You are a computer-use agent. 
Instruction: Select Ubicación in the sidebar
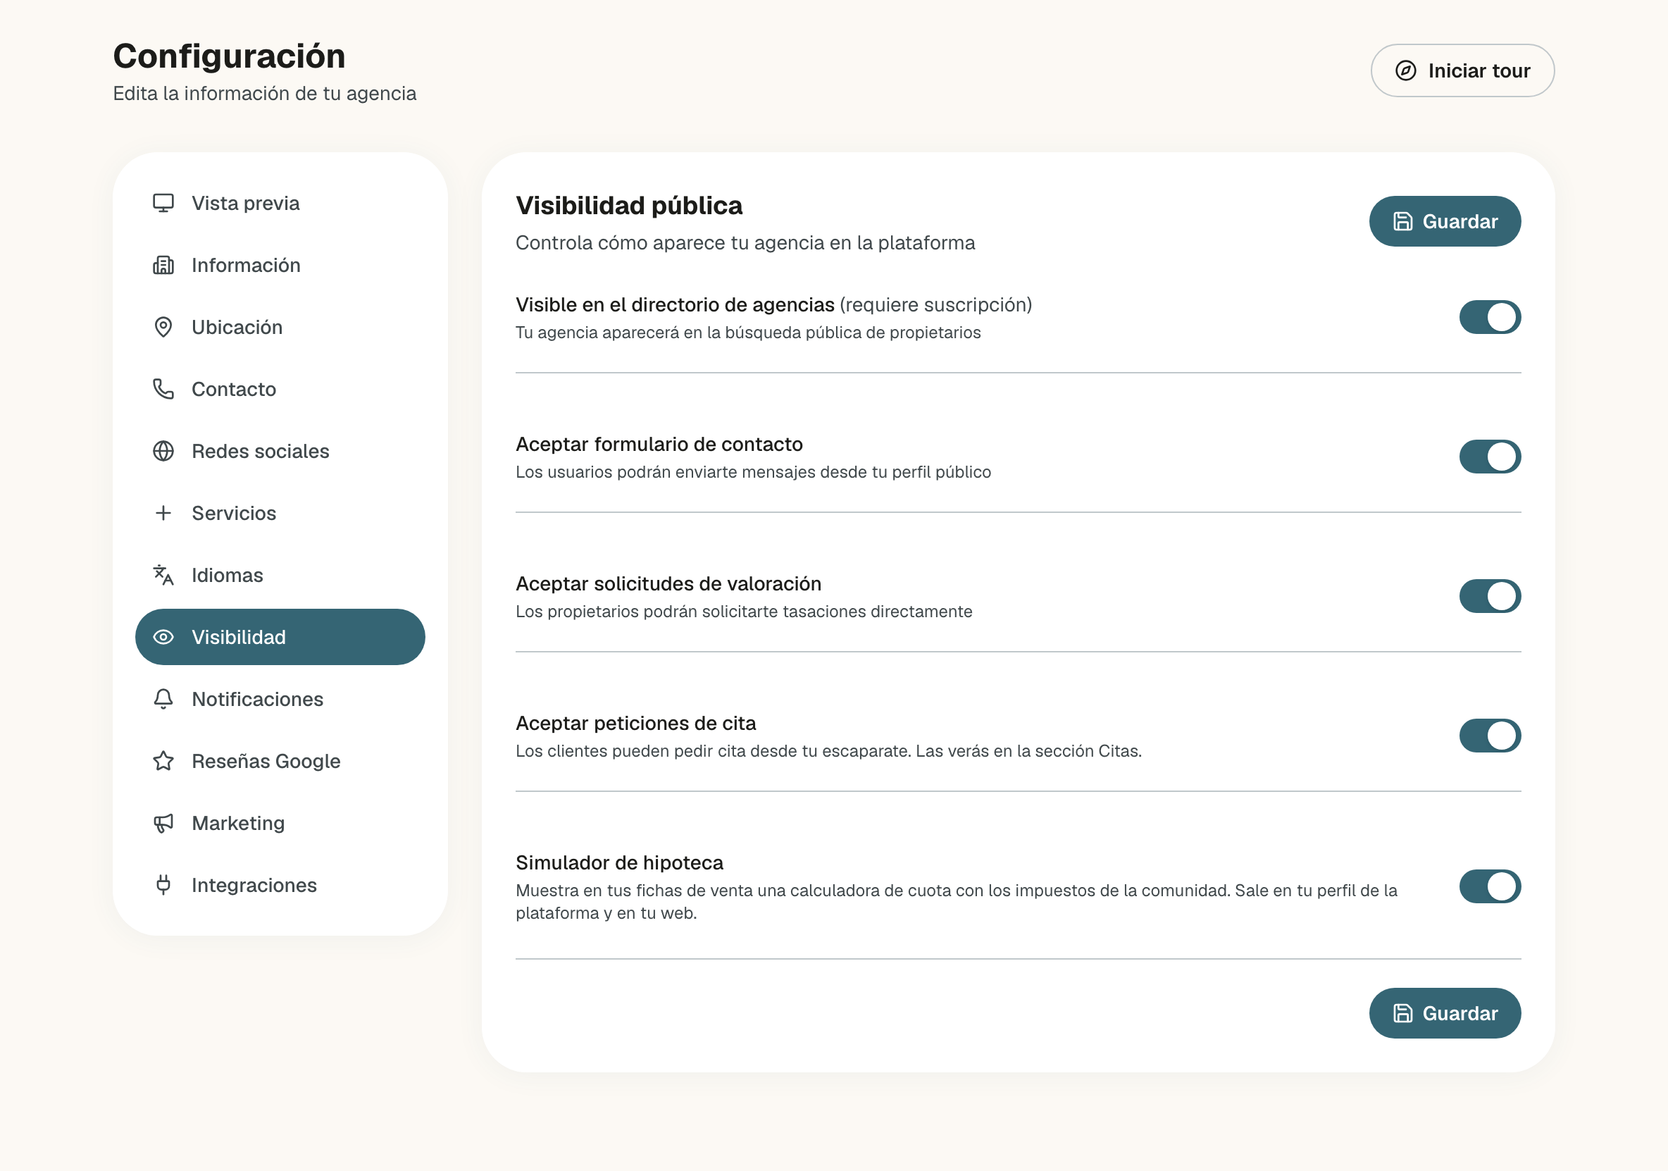tap(280, 327)
